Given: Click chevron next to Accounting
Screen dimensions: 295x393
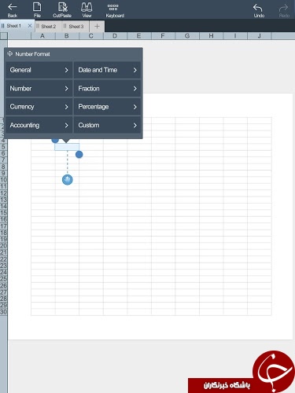Looking at the screenshot, I should tap(66, 125).
